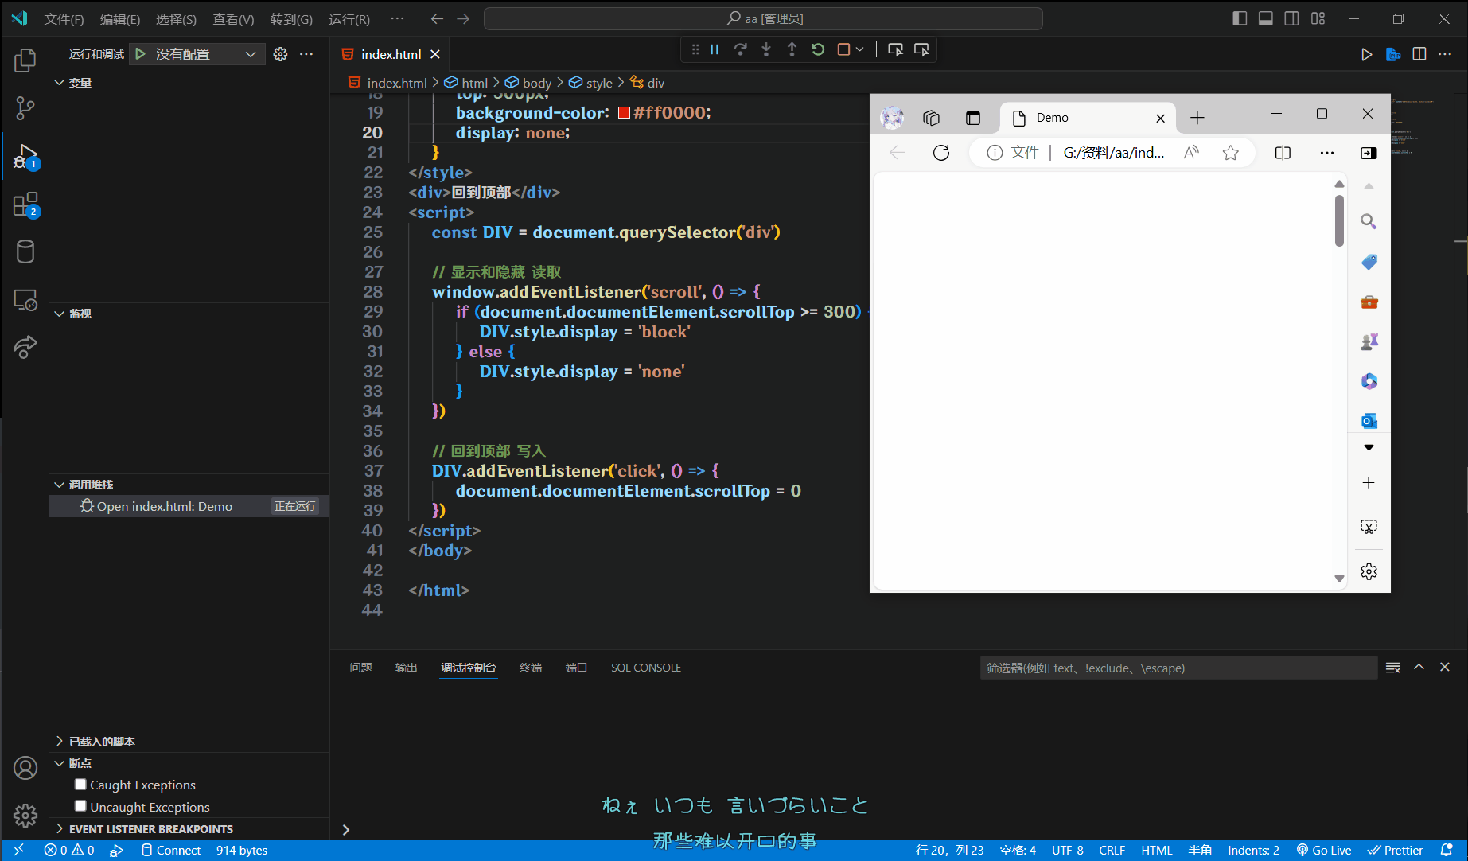The image size is (1468, 861).
Task: Click the Prettier status bar item
Action: [1396, 850]
